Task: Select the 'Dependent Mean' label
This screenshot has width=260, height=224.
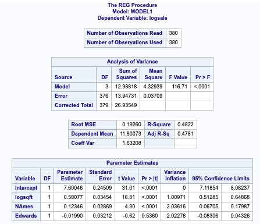Action: coord(92,134)
